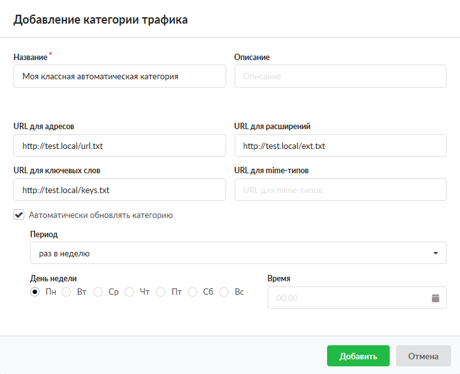Open the Период dropdown list

(x=238, y=253)
